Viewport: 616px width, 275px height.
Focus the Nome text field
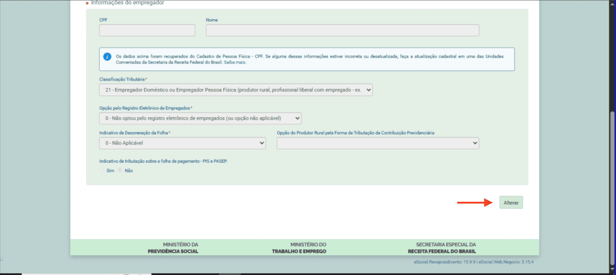tap(342, 30)
